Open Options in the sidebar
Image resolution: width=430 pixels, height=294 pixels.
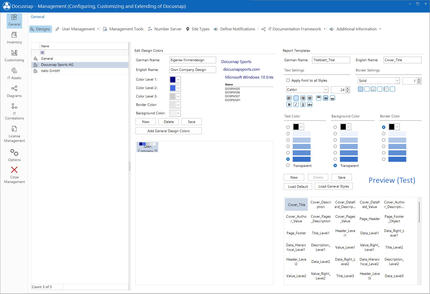click(14, 155)
